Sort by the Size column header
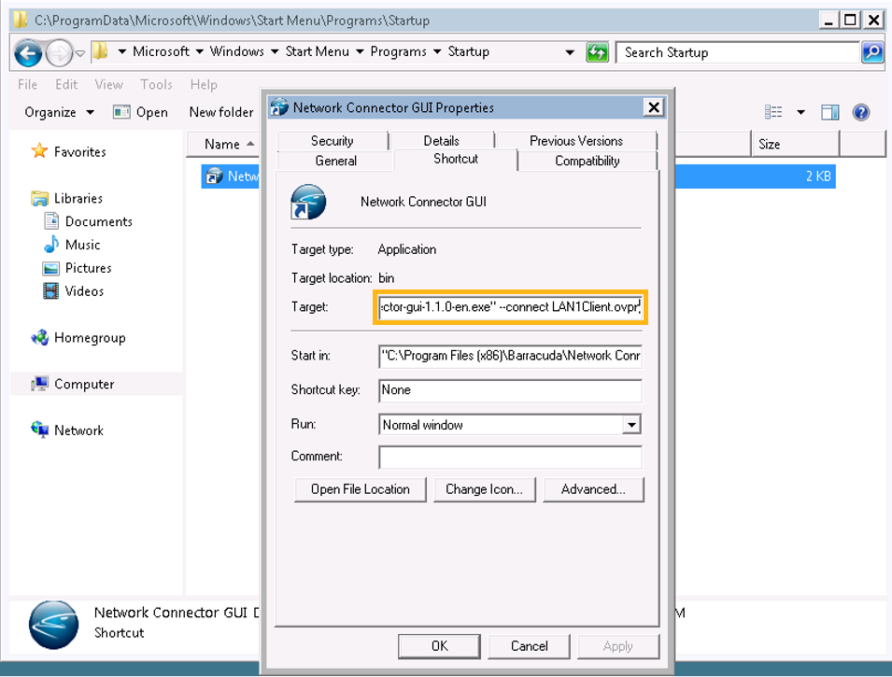 pyautogui.click(x=795, y=144)
